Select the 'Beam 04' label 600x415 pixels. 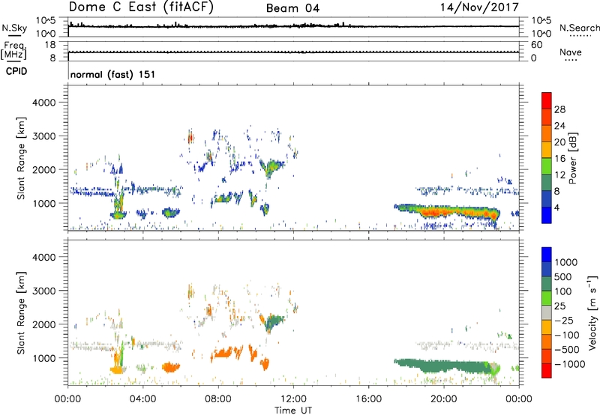(x=292, y=8)
